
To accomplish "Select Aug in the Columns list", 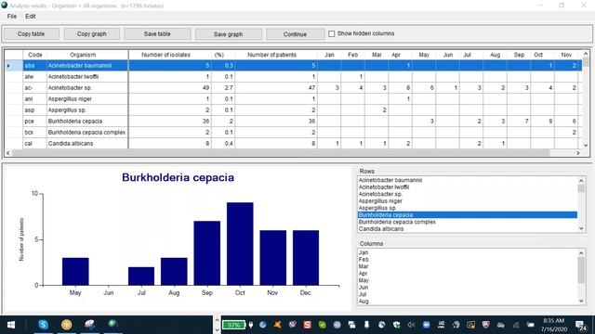I will (x=467, y=302).
